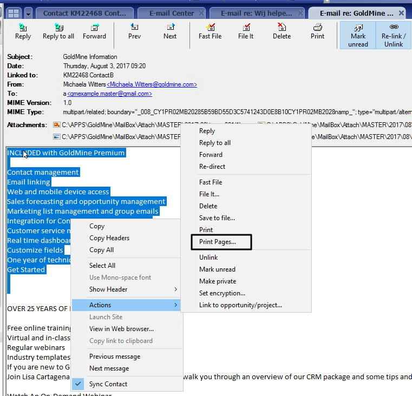The image size is (412, 396).
Task: Click the Michaela.Witters@goldmine.com sender link
Action: (x=152, y=84)
